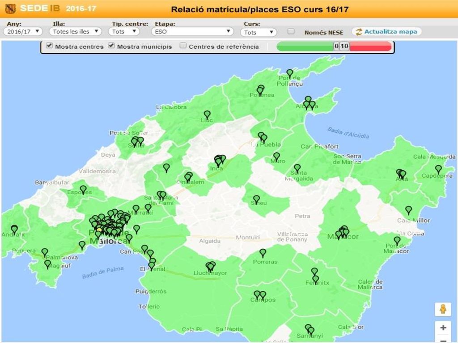Open the school pin at Porreras
Screen dimensions: 458x343
(263, 253)
